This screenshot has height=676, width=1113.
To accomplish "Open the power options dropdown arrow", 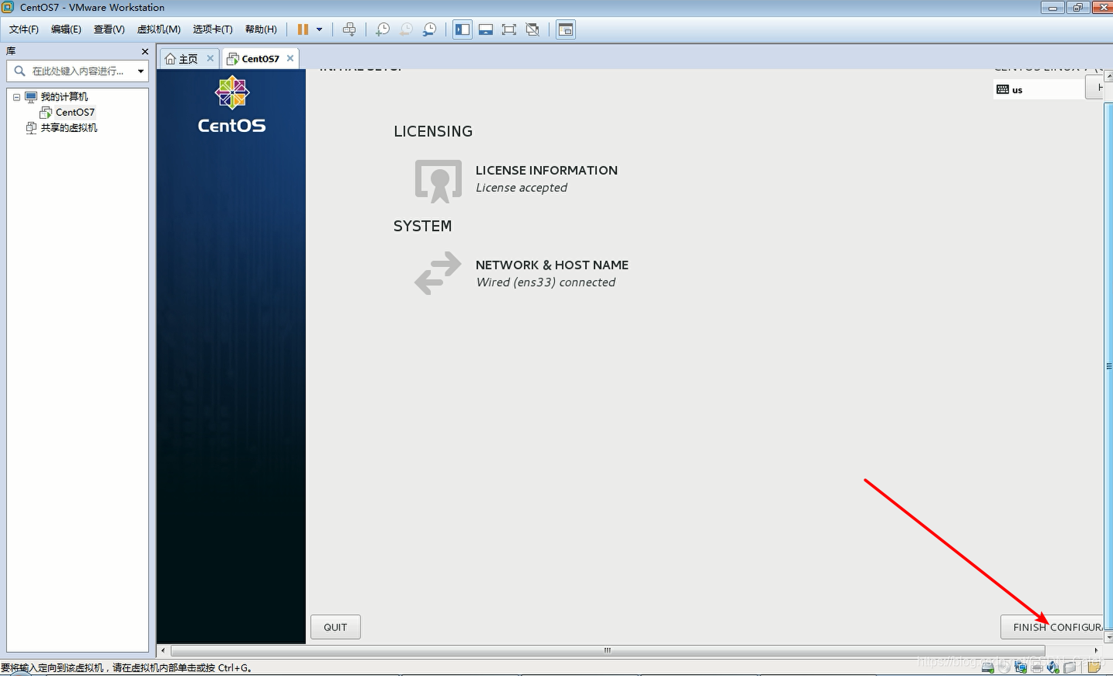I will [x=320, y=29].
